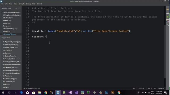Open Microsoft Store in taskbar
Viewport: 170px width, 95px height.
(33, 93)
